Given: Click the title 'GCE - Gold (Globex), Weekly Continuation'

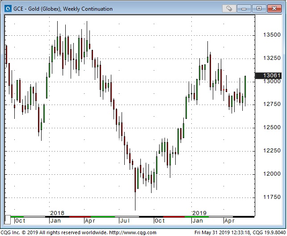Looking at the screenshot, I should tap(63, 9).
